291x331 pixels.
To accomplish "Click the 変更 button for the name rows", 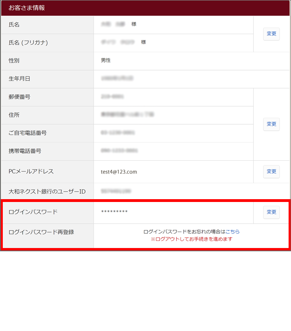I will 271,34.
